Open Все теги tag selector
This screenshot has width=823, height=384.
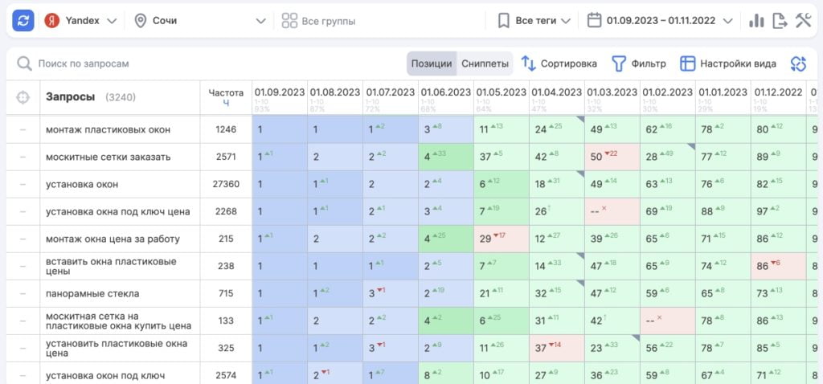tap(534, 20)
